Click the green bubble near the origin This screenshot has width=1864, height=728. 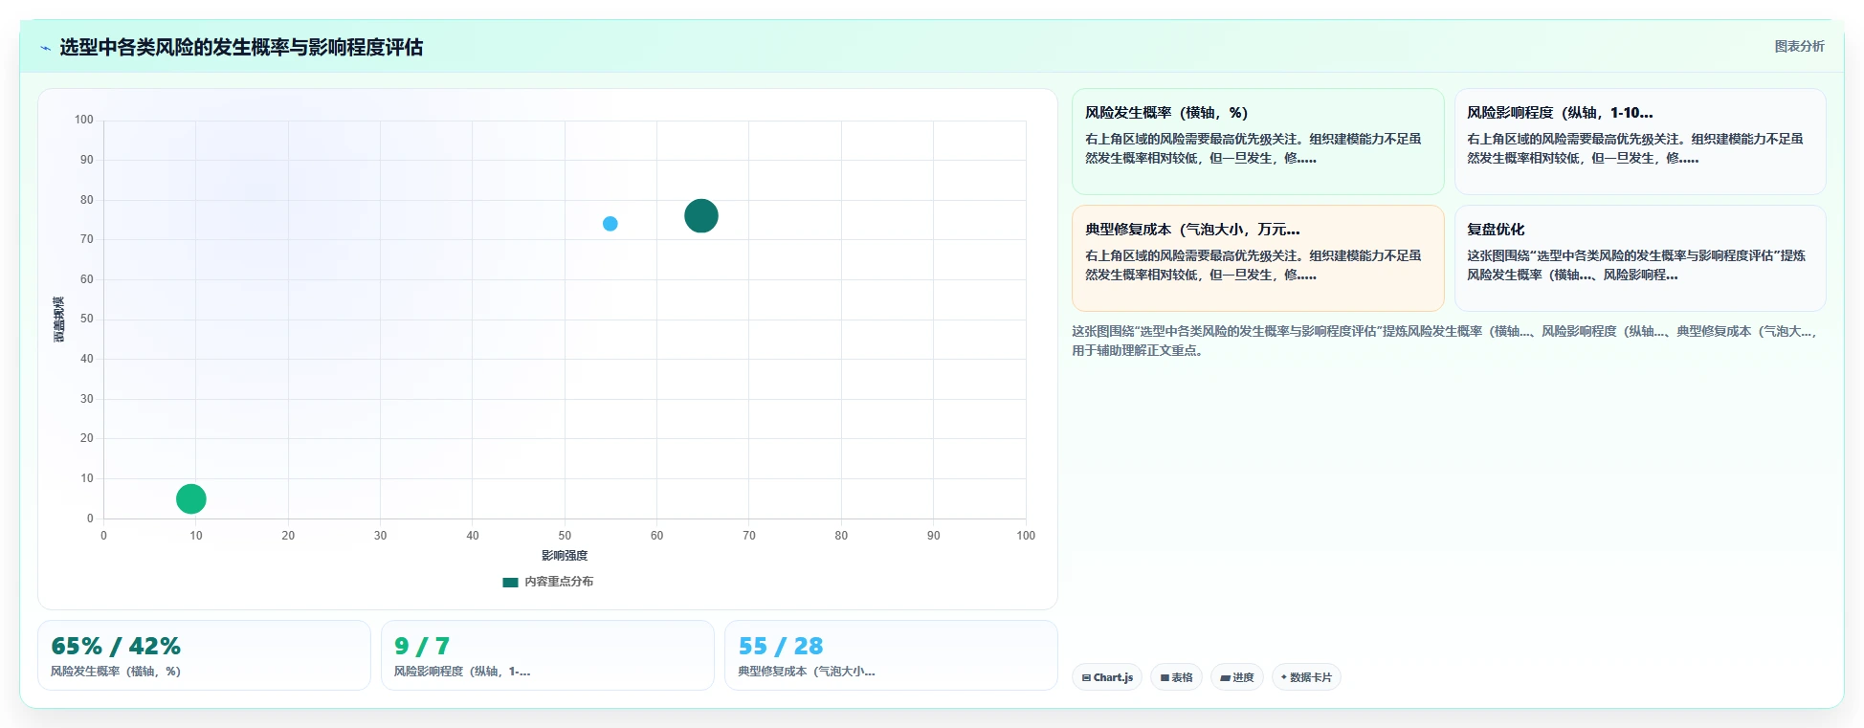click(191, 498)
